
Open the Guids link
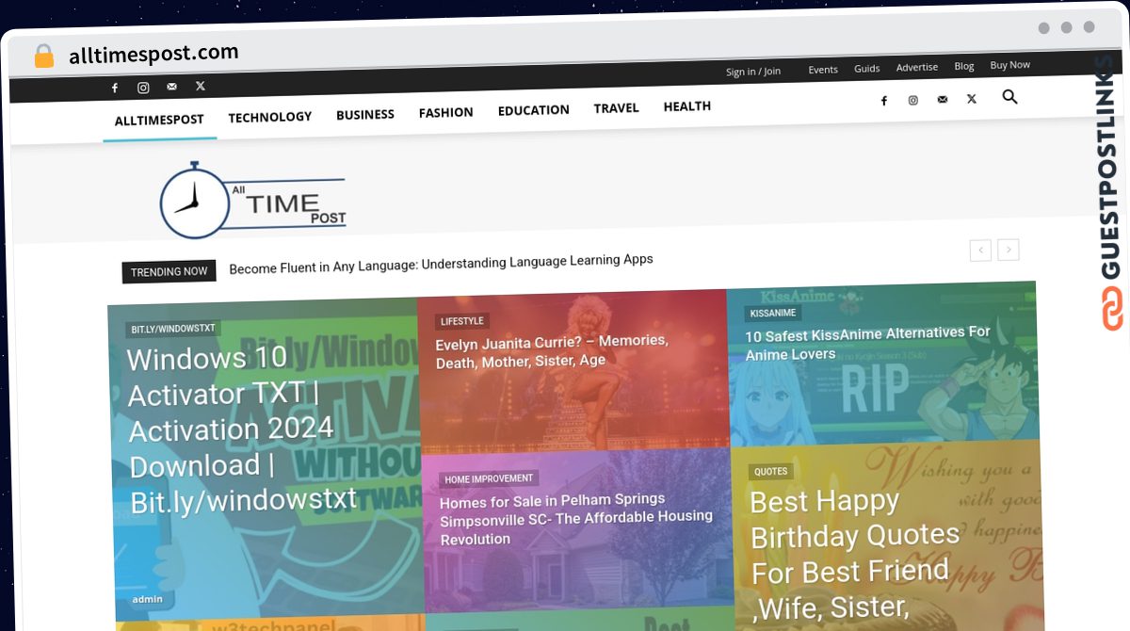point(867,69)
